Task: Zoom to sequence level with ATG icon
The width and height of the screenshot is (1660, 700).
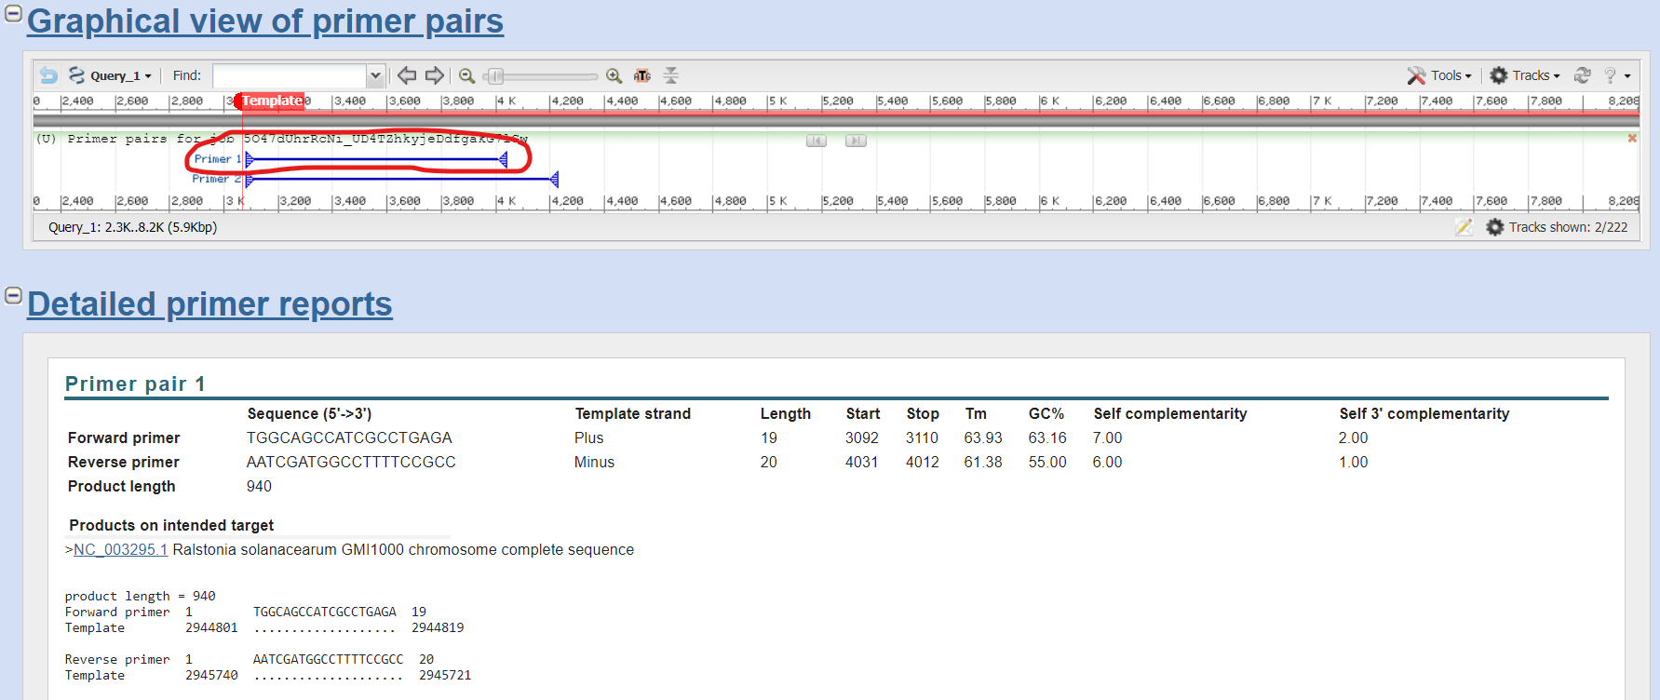Action: (642, 75)
